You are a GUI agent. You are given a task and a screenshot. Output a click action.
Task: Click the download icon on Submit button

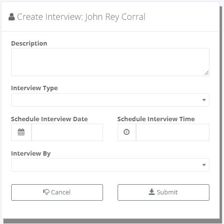click(x=152, y=192)
